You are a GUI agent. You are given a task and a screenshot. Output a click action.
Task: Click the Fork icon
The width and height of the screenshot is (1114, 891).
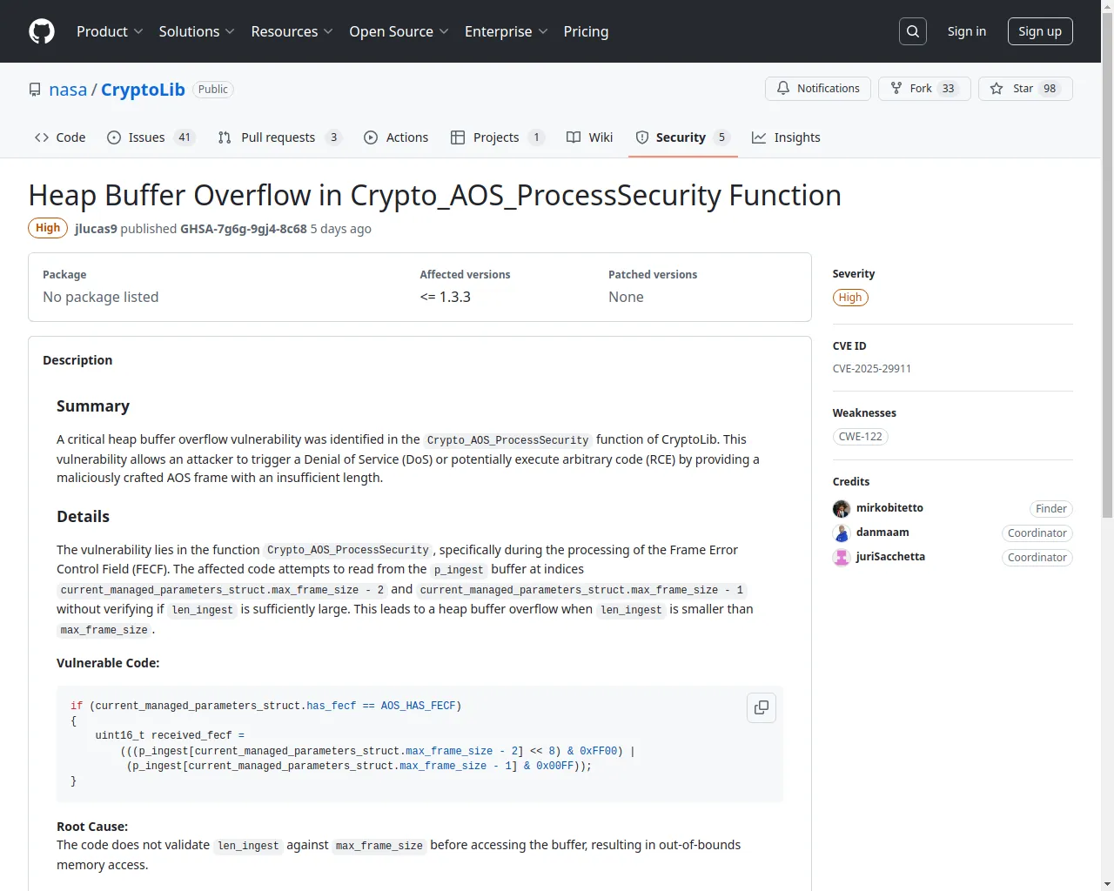(x=896, y=88)
